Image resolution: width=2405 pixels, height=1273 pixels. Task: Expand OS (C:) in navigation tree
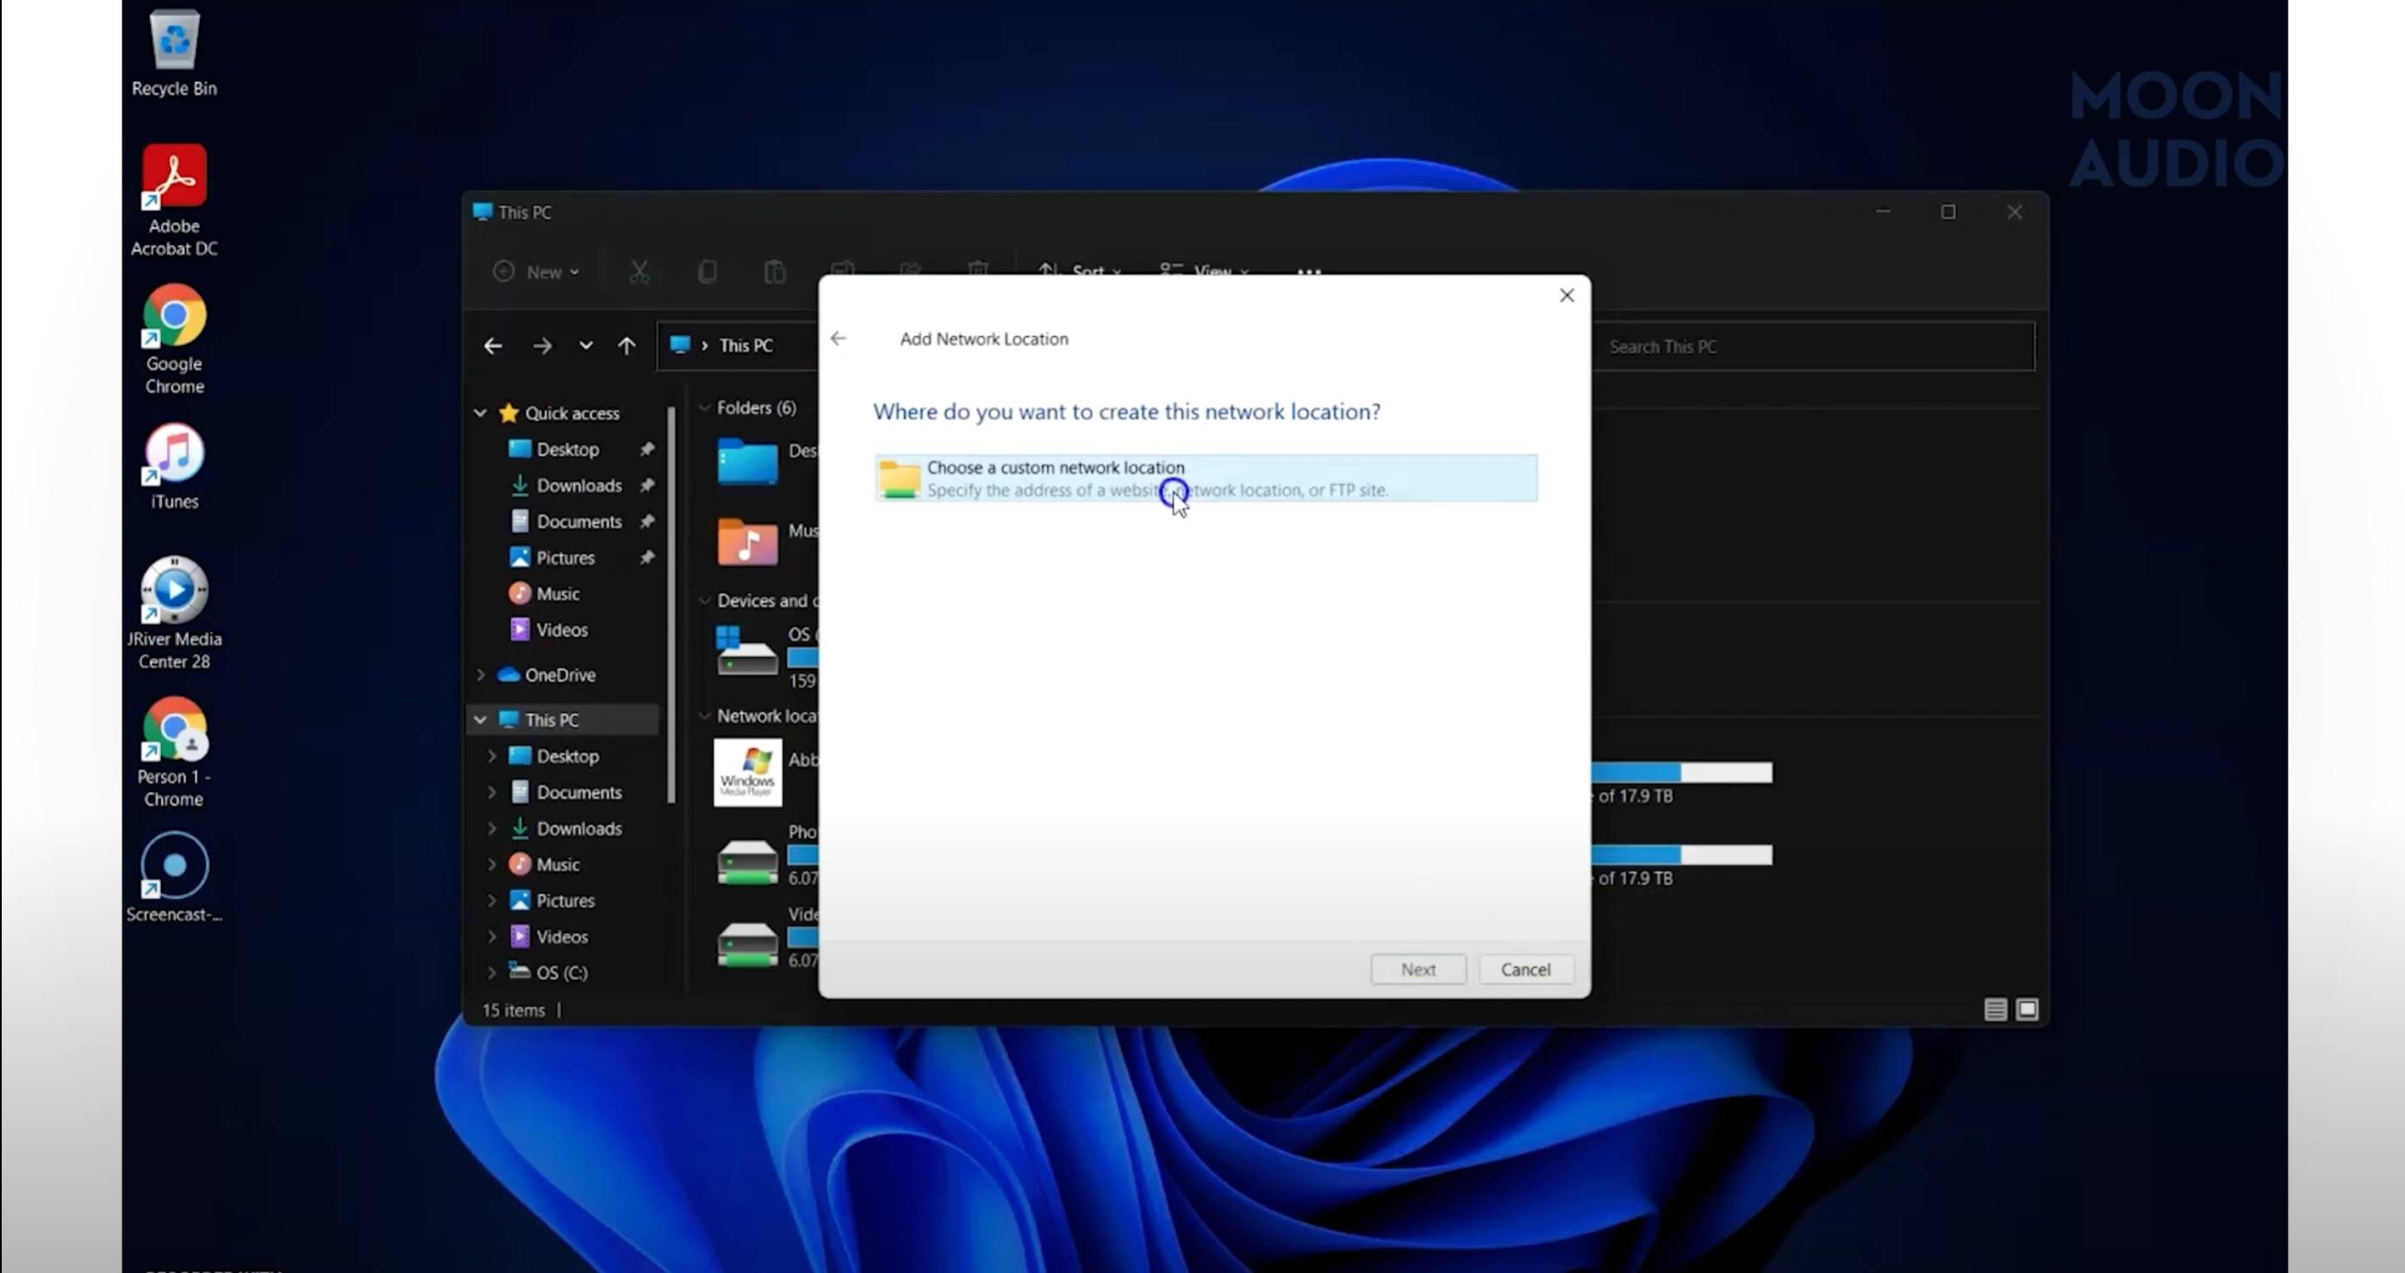(492, 972)
